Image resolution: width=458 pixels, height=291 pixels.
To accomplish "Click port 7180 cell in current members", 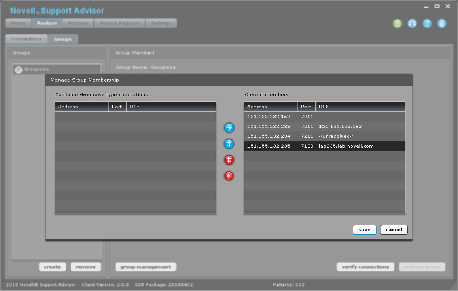I will pos(307,146).
